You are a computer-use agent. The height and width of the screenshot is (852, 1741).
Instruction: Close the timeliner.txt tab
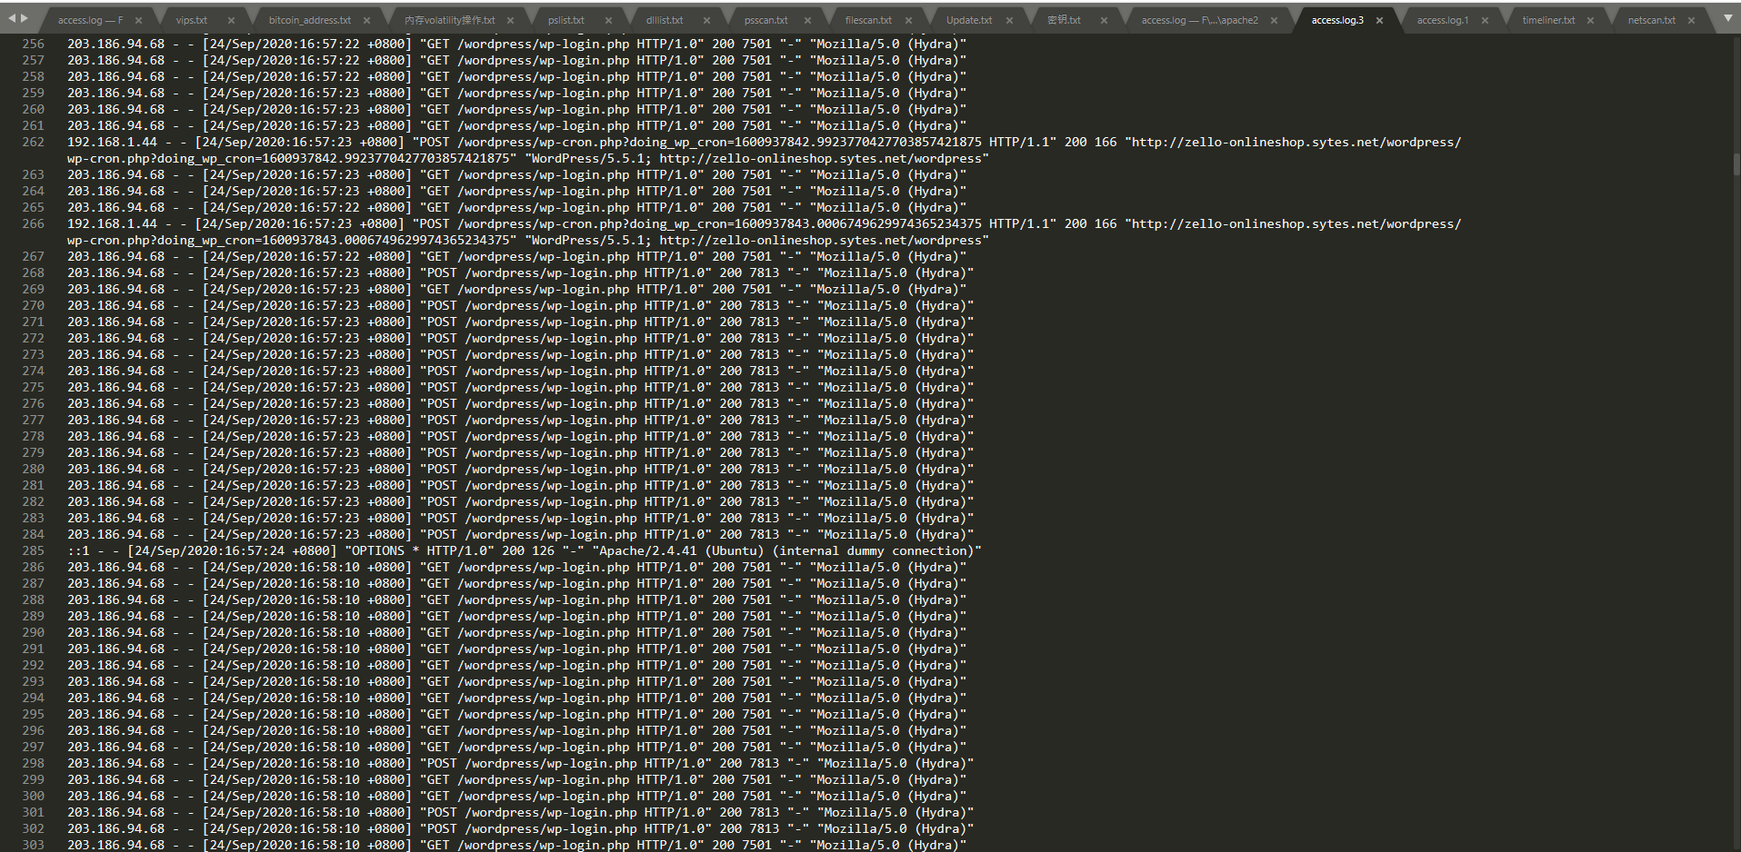coord(1590,20)
